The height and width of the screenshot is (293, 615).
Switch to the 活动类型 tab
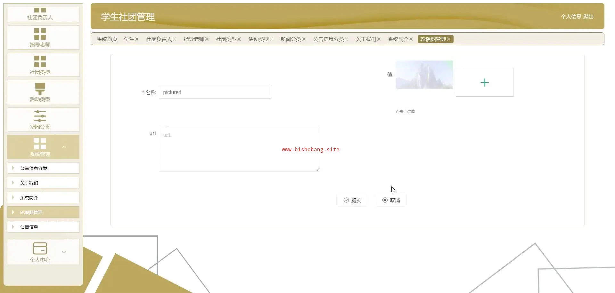pyautogui.click(x=258, y=39)
